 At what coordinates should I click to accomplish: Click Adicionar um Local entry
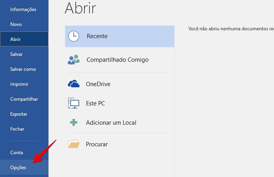pyautogui.click(x=111, y=122)
